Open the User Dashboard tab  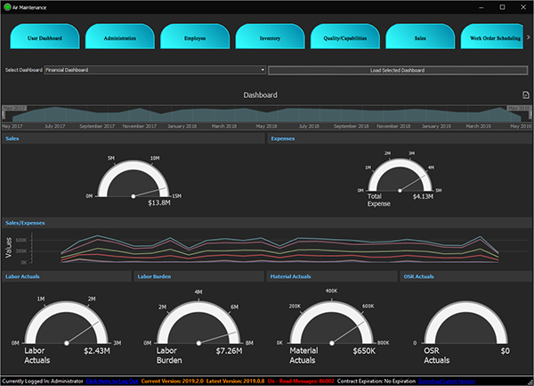(44, 37)
